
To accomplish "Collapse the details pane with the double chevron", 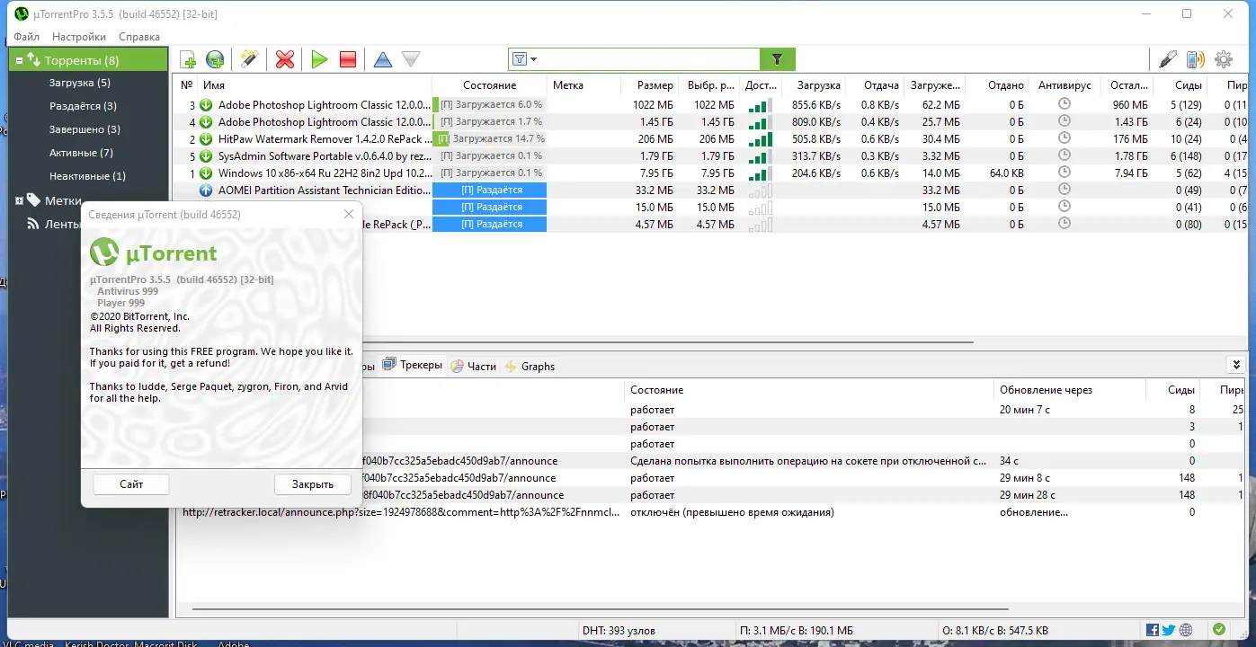I will [1236, 364].
